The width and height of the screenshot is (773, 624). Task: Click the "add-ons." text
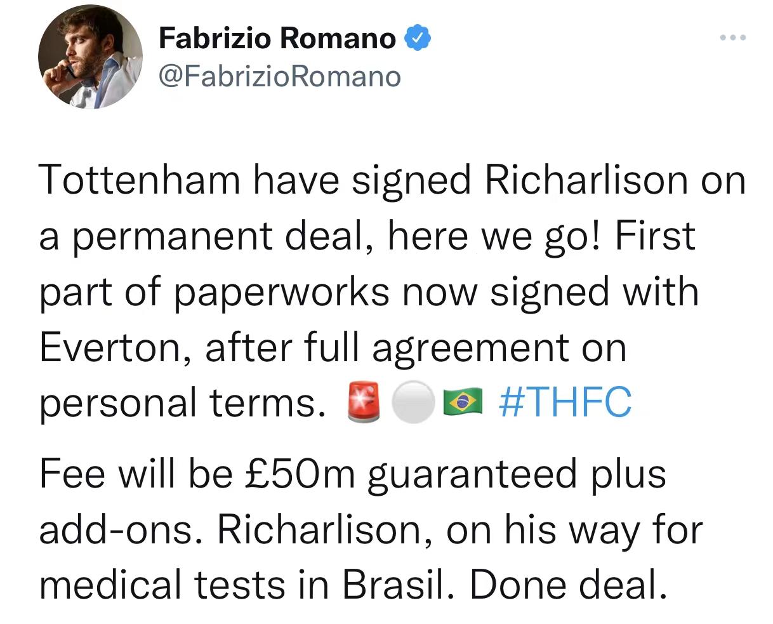(122, 529)
